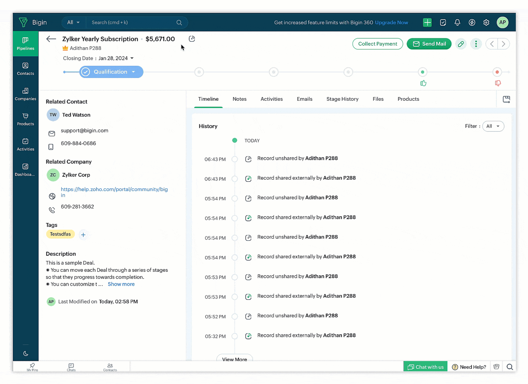Click Show more in Description

coord(121,284)
